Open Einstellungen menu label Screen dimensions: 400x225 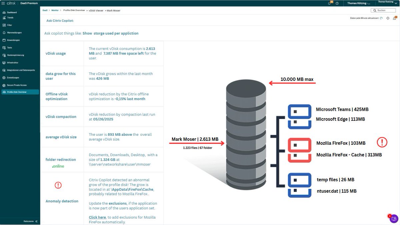13,78
